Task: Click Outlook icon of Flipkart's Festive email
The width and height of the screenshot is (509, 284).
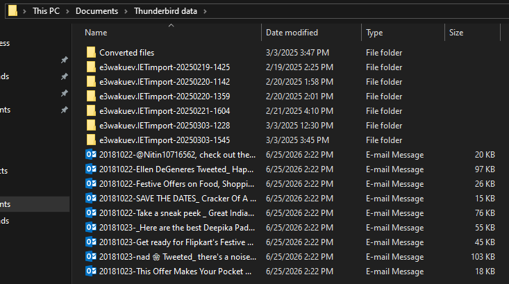Action: (91, 242)
